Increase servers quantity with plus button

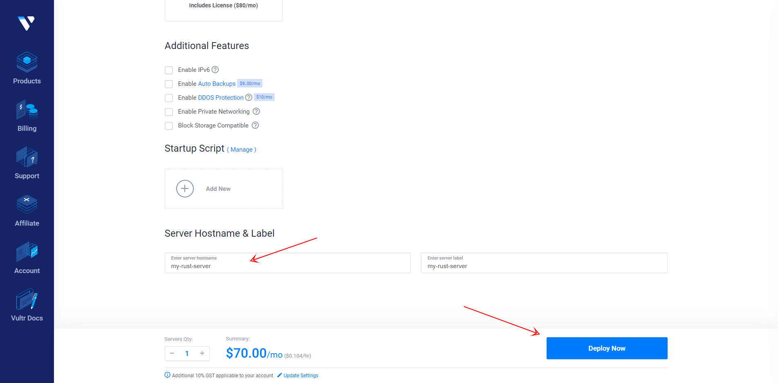(x=202, y=354)
